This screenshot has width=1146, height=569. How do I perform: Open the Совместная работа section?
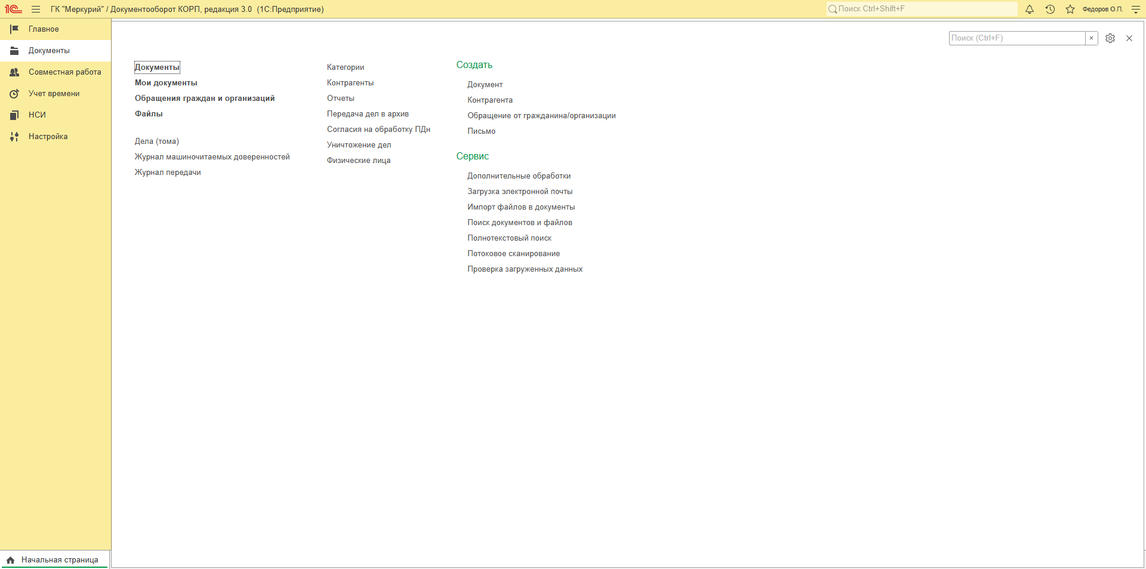tap(56, 72)
